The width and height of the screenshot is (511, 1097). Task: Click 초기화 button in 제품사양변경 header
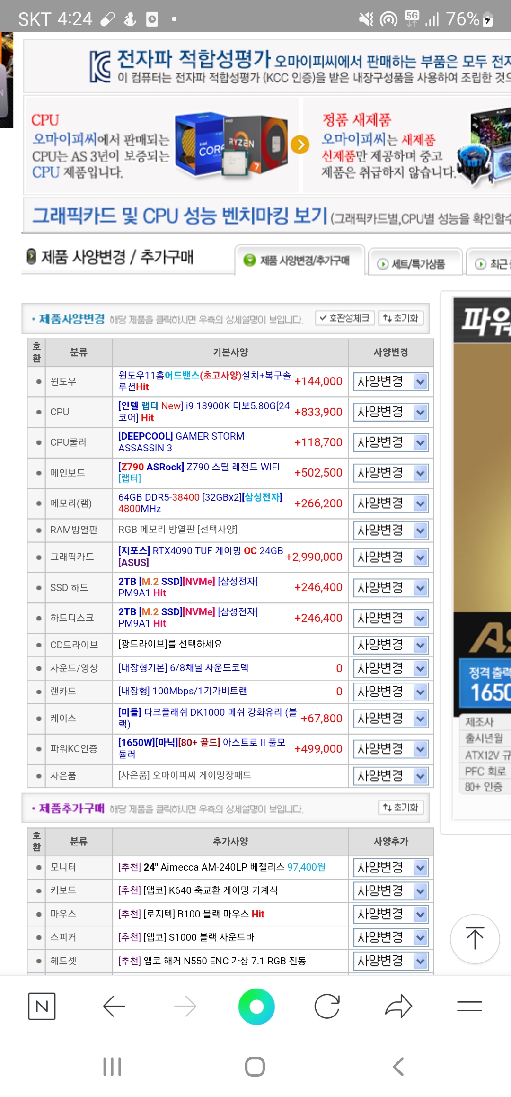pos(401,318)
